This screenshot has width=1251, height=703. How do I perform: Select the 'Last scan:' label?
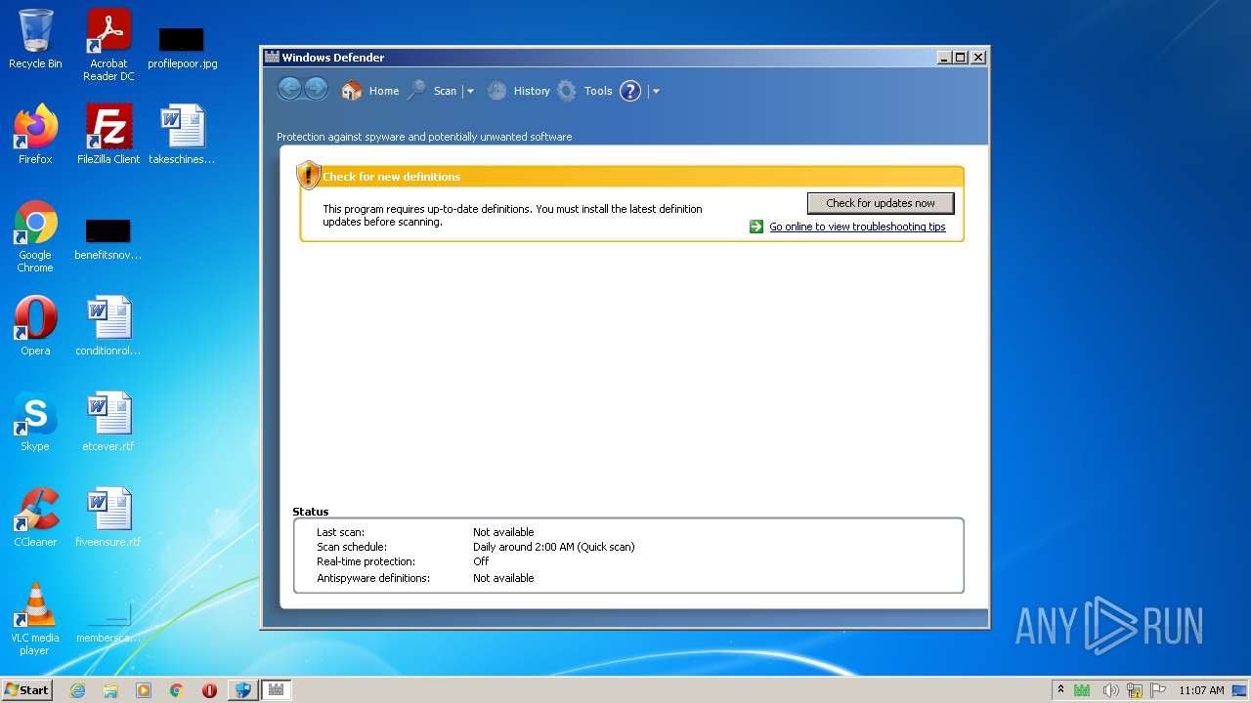tap(340, 532)
